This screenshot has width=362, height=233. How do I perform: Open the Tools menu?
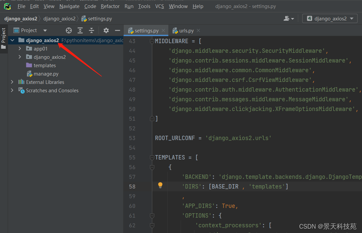point(144,6)
